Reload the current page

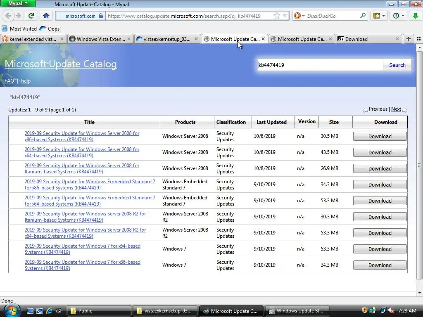[31, 16]
